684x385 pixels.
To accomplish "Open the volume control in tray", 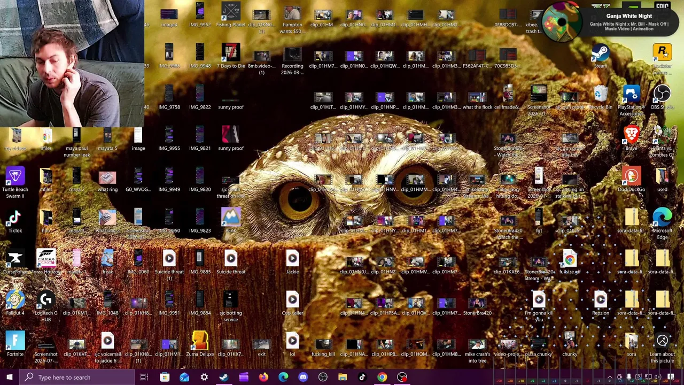I will [x=657, y=377].
